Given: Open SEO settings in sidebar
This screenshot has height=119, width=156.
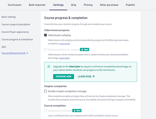Looking at the screenshot, I should tap(4, 47).
